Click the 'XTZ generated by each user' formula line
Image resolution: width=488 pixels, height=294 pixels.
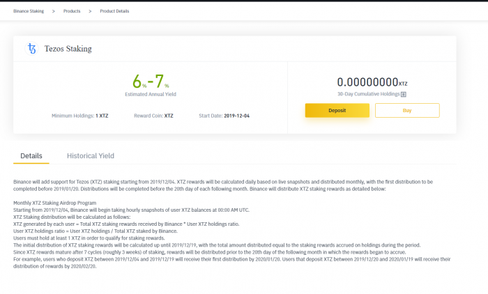coord(126,224)
